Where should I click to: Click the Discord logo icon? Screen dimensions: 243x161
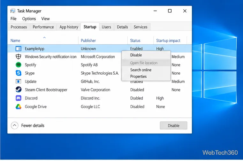19,98
